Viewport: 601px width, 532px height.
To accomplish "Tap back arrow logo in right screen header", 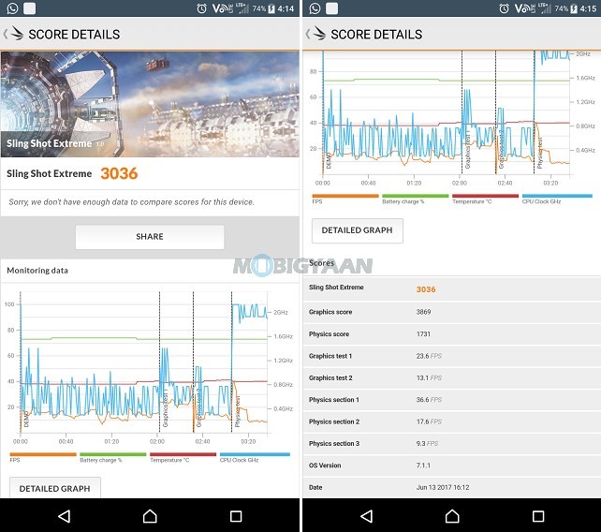I will click(316, 34).
